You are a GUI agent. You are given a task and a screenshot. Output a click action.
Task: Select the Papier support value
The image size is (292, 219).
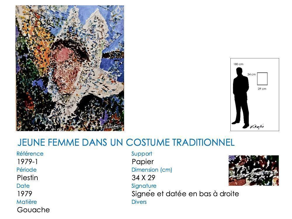coord(143,162)
